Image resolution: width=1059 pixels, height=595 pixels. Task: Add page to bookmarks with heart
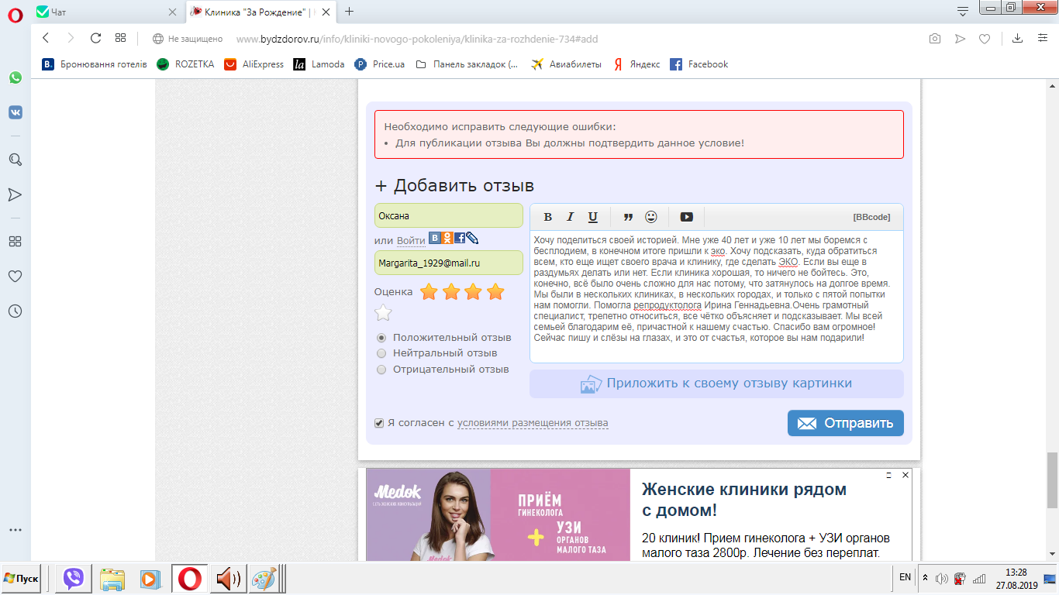click(985, 39)
